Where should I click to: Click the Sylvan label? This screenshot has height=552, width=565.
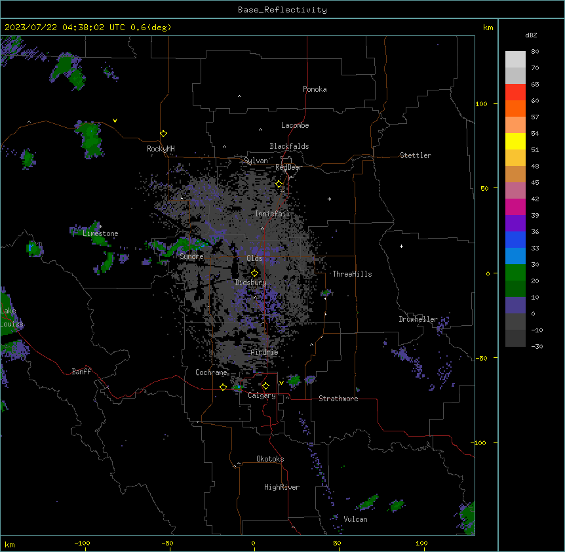256,161
